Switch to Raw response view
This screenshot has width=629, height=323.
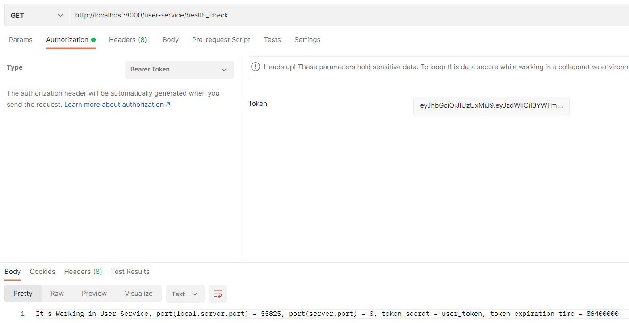57,294
